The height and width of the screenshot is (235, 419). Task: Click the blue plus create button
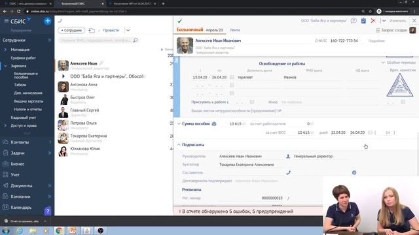tap(48, 21)
